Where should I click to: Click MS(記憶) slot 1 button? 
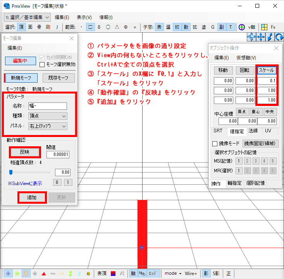[x=239, y=161]
